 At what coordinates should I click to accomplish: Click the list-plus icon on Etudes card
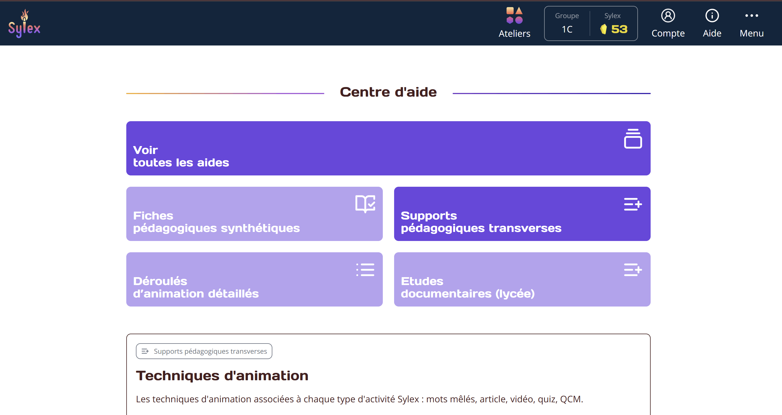633,270
